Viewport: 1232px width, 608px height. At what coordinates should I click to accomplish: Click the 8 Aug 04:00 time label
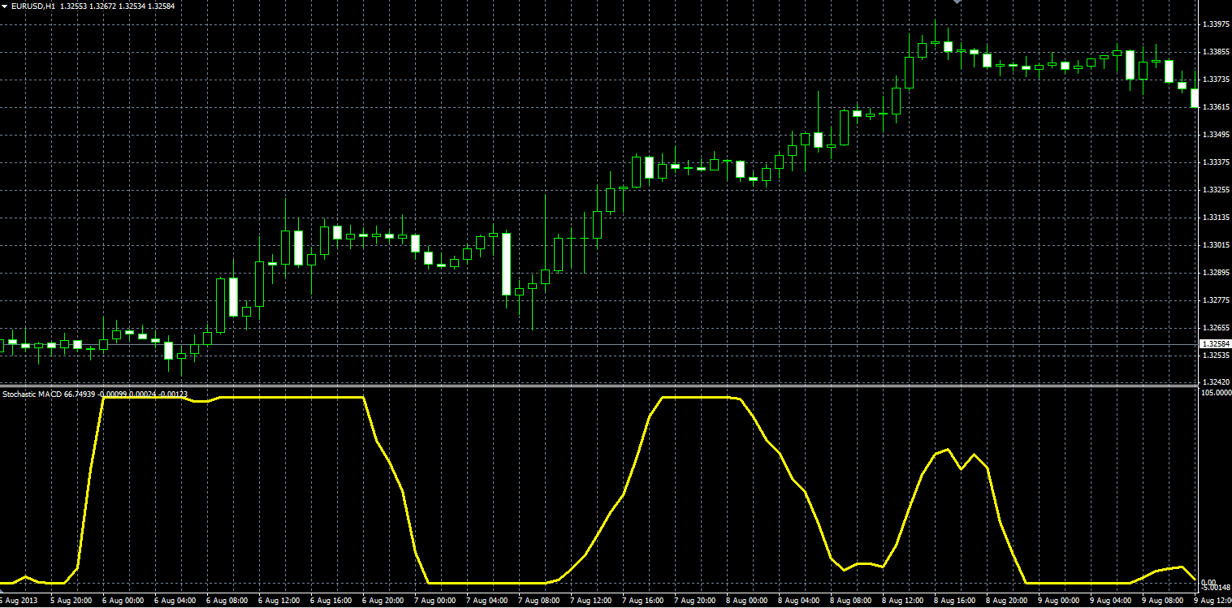pos(798,602)
